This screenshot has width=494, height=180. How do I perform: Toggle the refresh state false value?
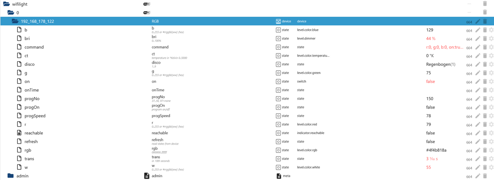430,142
